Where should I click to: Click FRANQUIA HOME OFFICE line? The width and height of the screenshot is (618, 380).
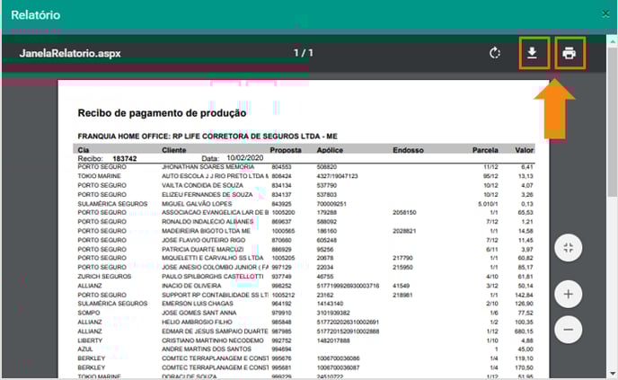(x=207, y=137)
